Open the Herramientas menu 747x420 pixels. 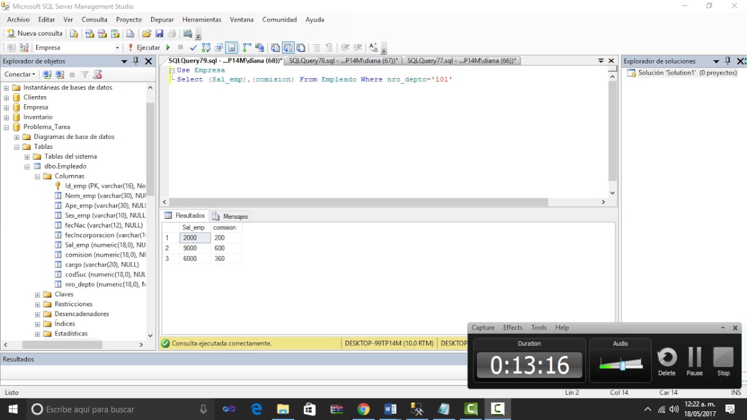tap(202, 19)
